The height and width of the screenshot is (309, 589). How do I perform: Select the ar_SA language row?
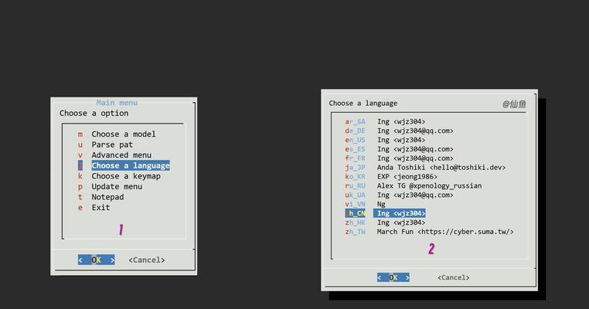(x=385, y=121)
